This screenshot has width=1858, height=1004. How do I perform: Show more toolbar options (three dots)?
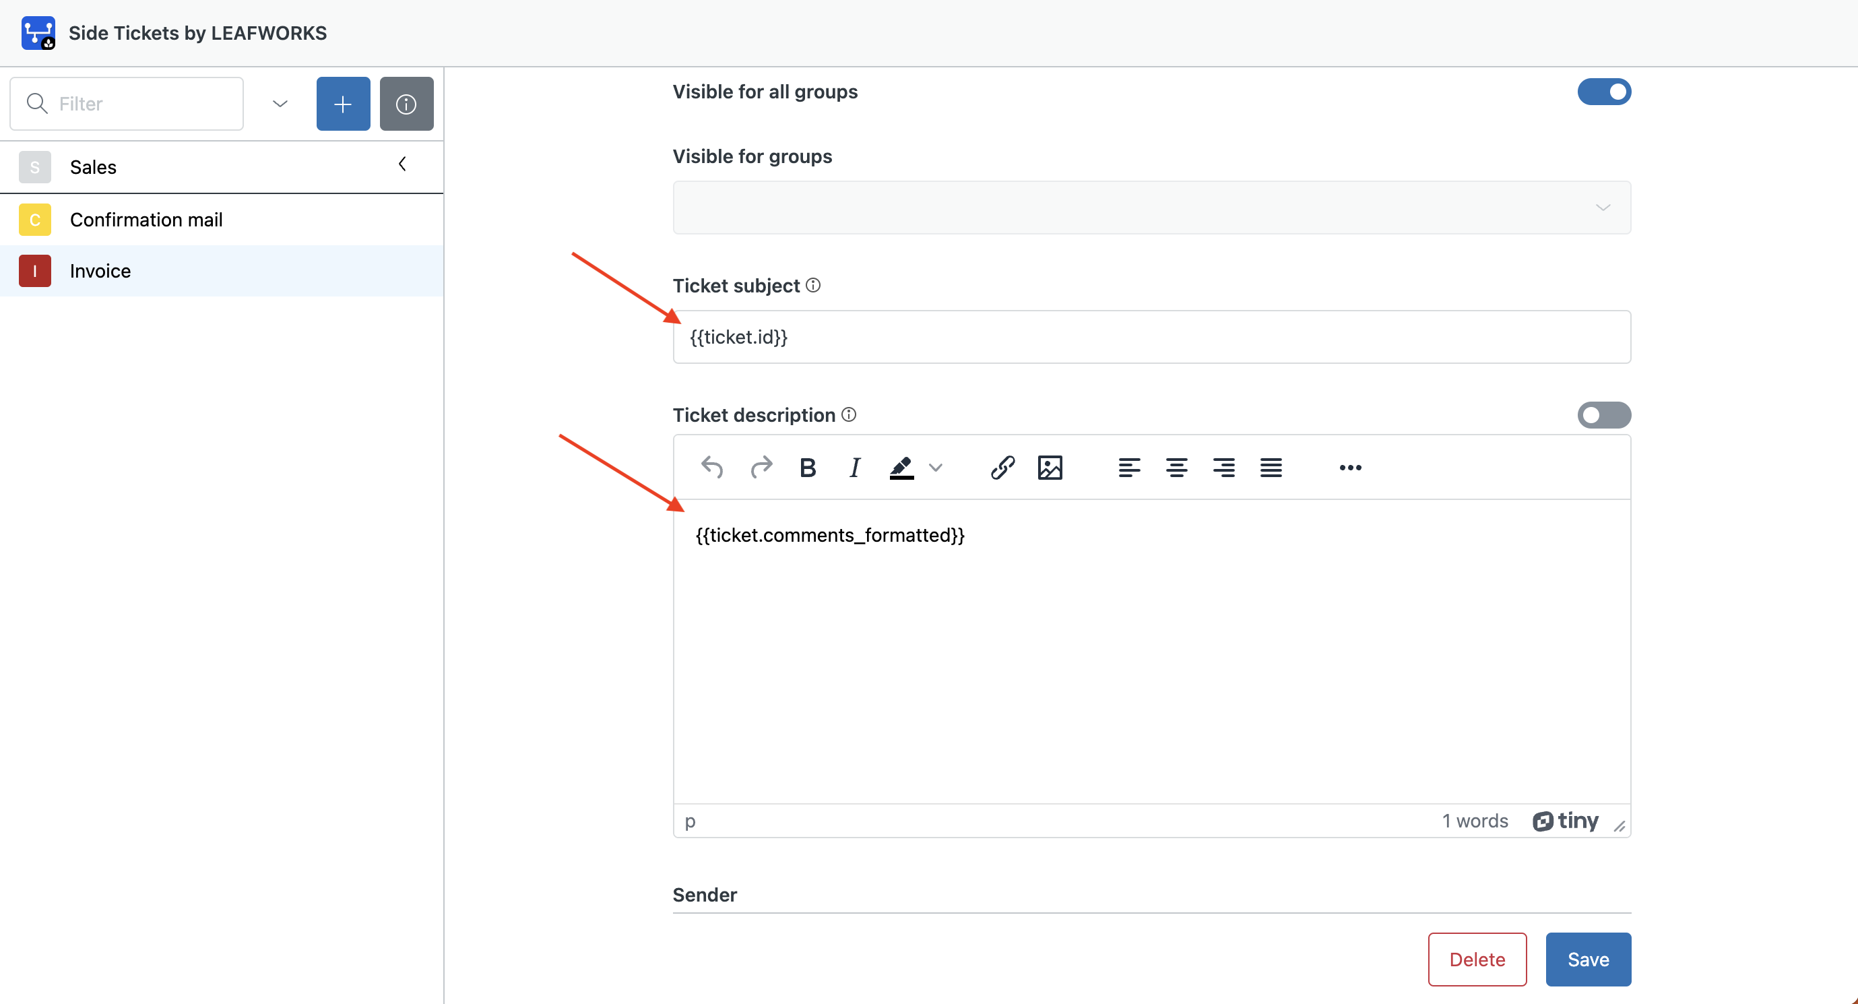[1350, 468]
